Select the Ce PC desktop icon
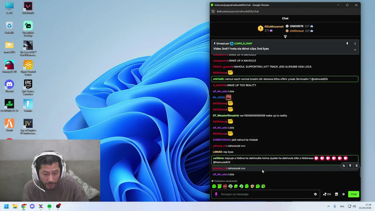 coord(9,8)
